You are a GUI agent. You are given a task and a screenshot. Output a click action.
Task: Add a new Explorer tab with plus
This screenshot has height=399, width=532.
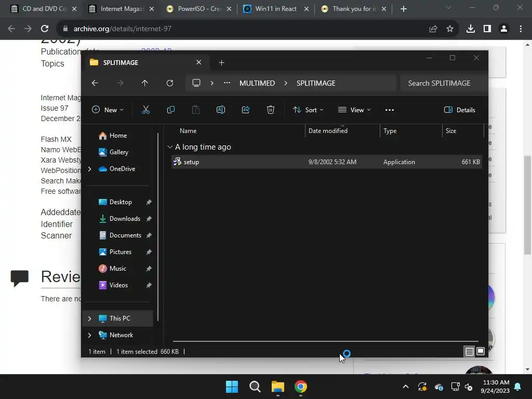click(221, 63)
